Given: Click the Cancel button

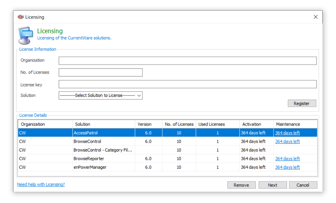Looking at the screenshot, I should coord(303,185).
